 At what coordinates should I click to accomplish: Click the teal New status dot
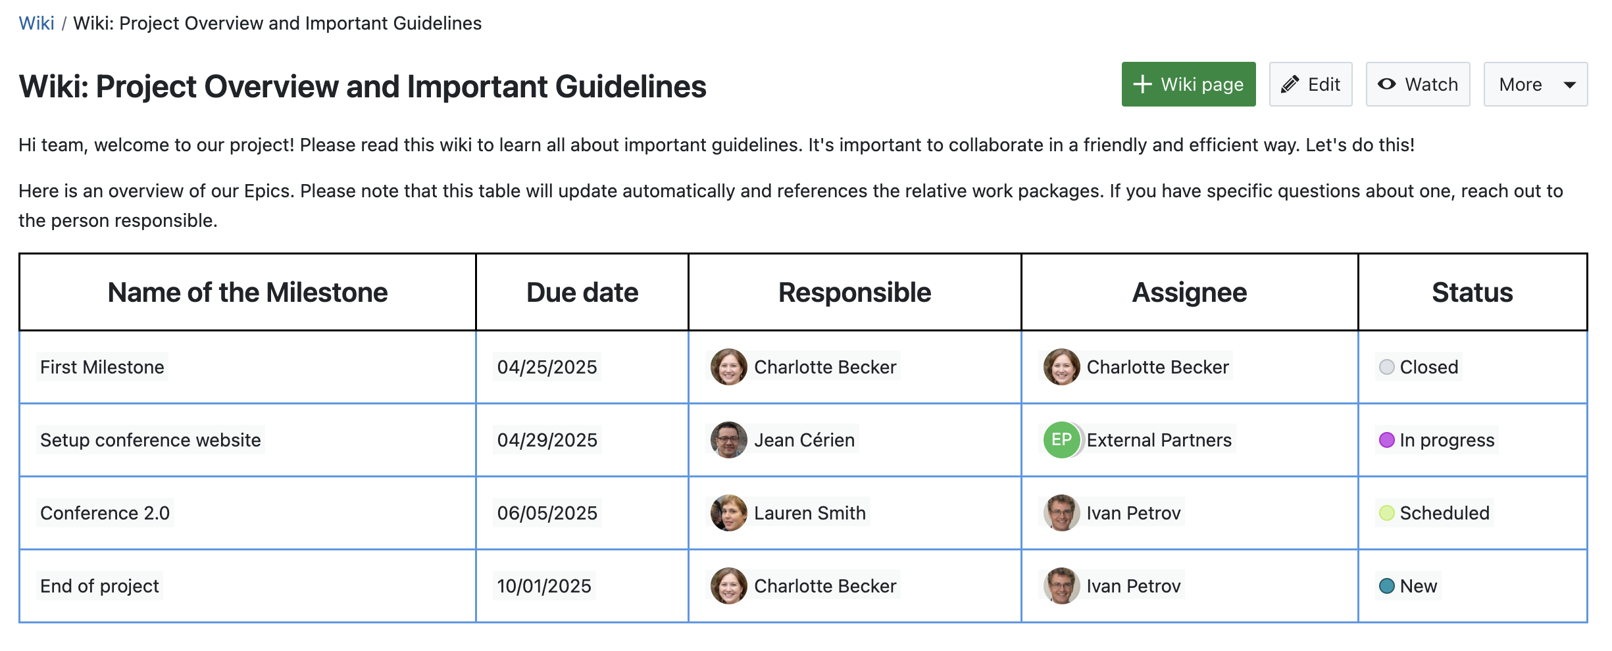1386,586
